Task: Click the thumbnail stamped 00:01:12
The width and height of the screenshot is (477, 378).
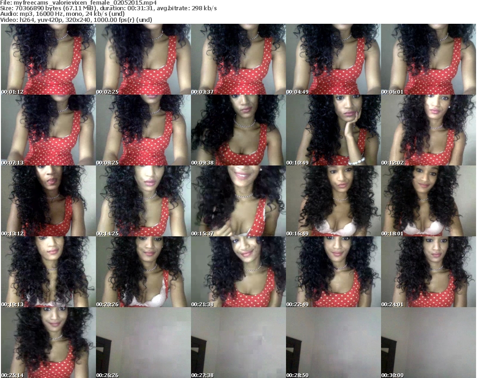Action: (x=48, y=59)
